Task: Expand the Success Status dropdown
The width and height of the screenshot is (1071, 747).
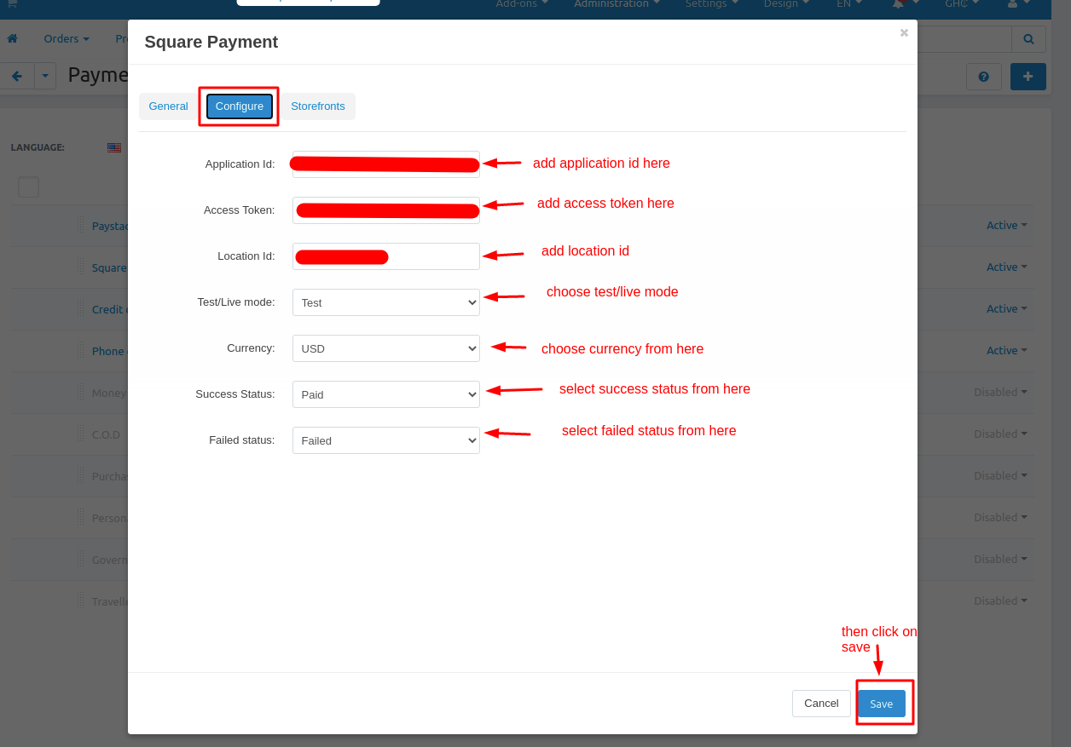Action: coord(385,394)
